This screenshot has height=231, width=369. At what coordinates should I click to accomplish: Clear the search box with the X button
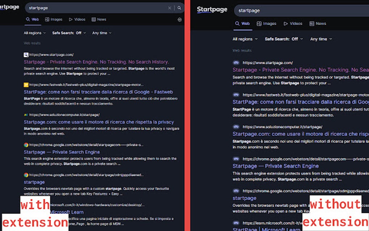tap(169, 8)
